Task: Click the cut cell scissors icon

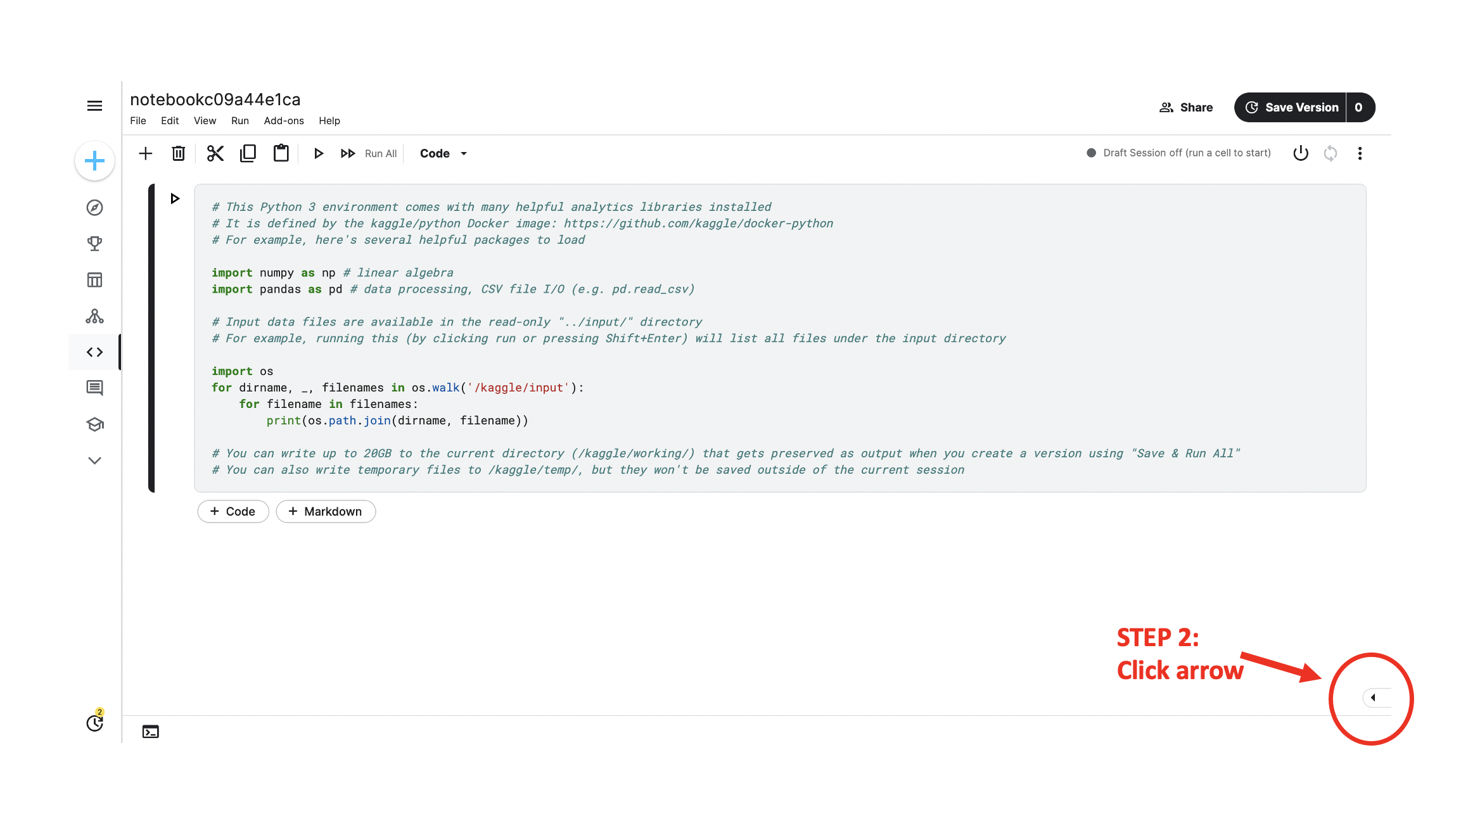Action: pyautogui.click(x=215, y=153)
